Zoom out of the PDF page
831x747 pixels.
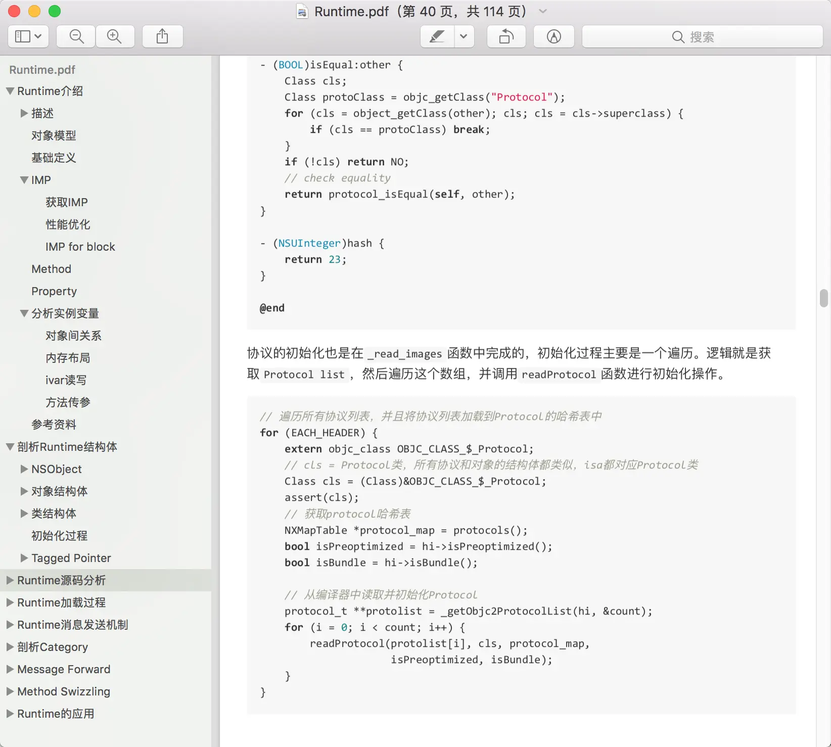point(76,36)
